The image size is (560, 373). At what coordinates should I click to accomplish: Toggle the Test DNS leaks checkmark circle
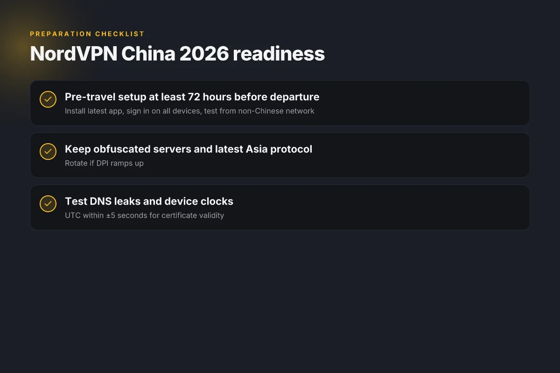click(x=48, y=204)
